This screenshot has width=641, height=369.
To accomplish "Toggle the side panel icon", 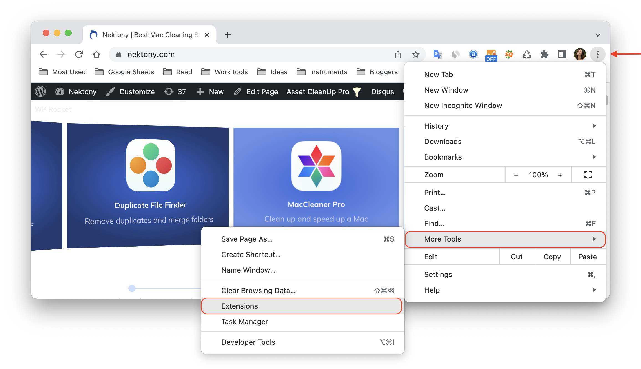I will [x=562, y=54].
